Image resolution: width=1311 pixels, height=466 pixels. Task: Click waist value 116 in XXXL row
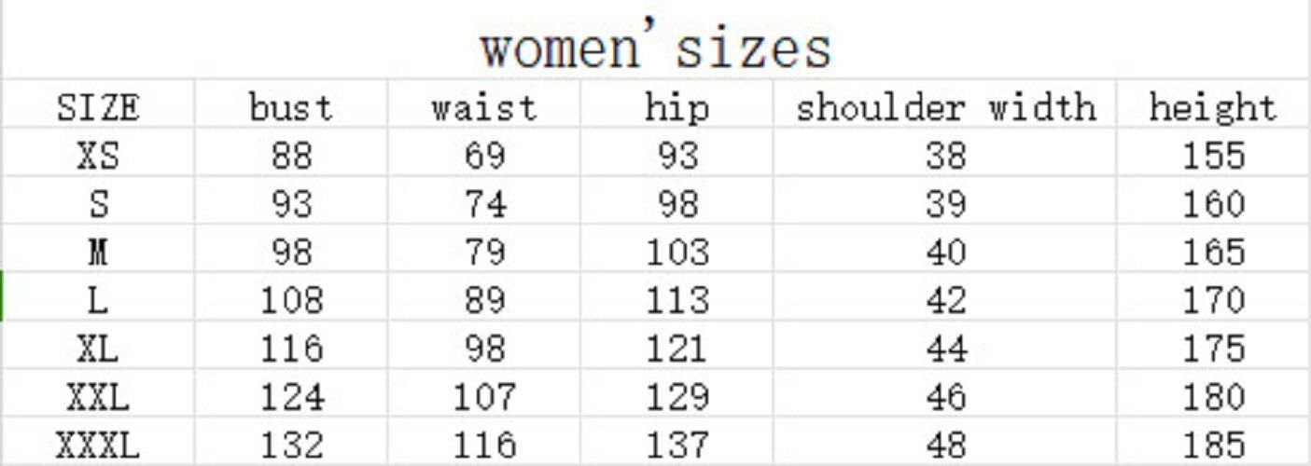click(x=483, y=445)
